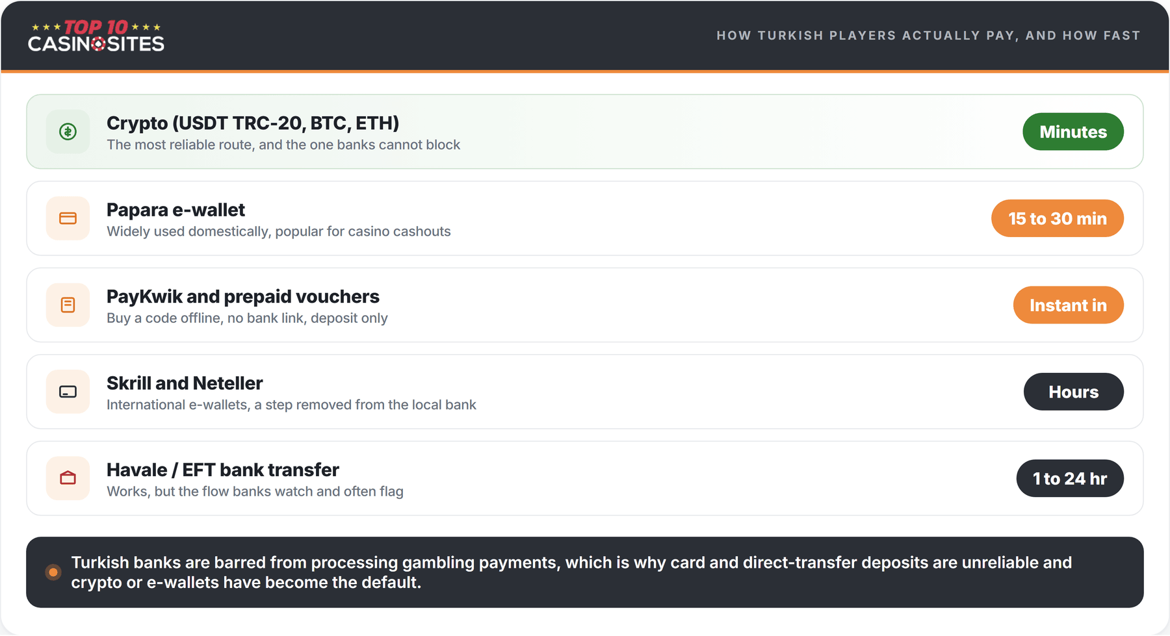The width and height of the screenshot is (1170, 636).
Task: Select the Crypto (USDT TRC-20, BTC, ETH) heading
Action: [253, 123]
